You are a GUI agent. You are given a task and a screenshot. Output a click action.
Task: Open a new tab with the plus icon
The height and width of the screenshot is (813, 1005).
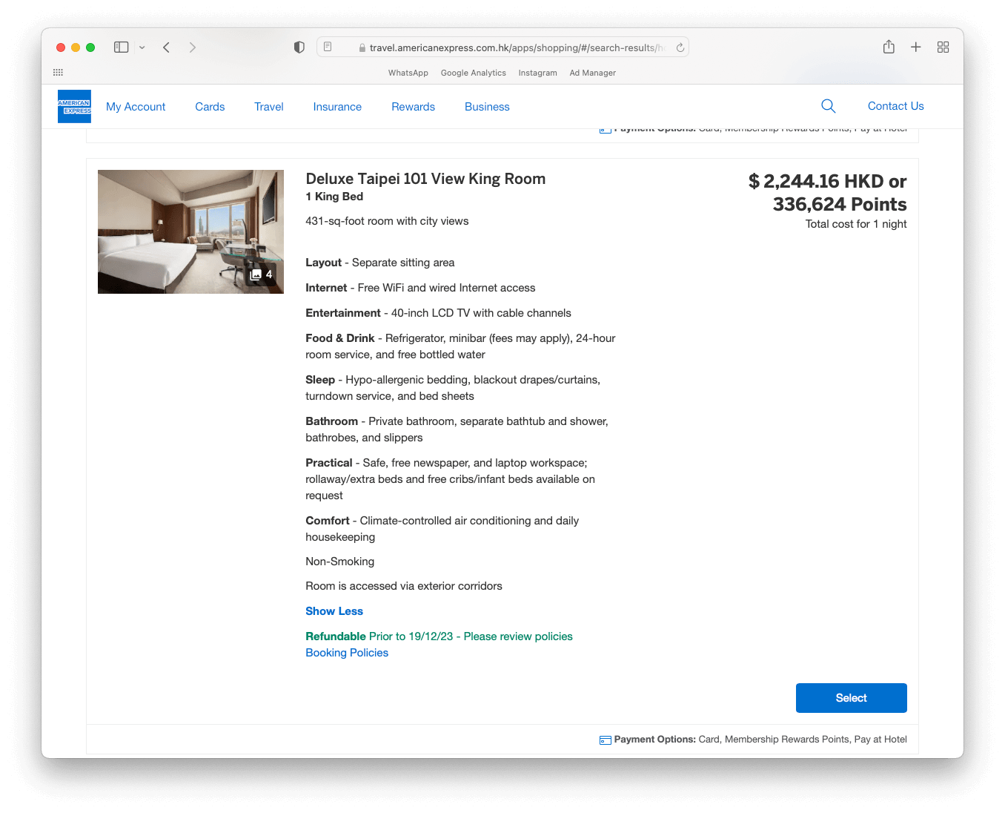(916, 47)
